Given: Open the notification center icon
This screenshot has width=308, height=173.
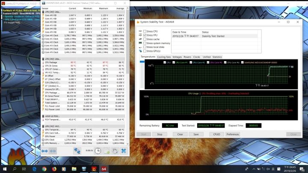Looking at the screenshot, I should 302,169.
